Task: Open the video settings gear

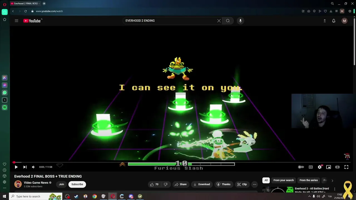Action: pyautogui.click(x=320, y=167)
